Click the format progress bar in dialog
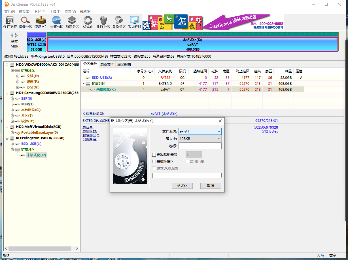The image size is (348, 260). point(187,175)
